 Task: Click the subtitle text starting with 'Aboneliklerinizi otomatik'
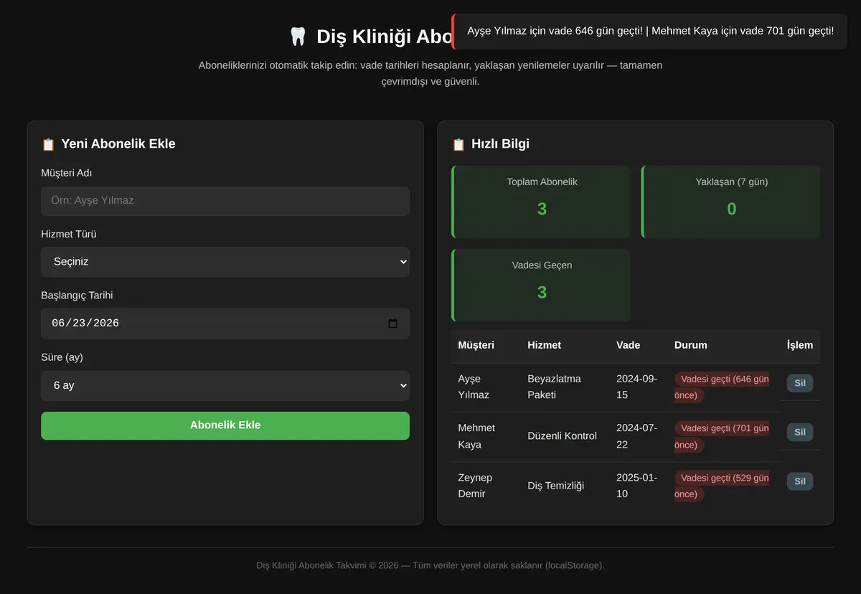[x=430, y=73]
